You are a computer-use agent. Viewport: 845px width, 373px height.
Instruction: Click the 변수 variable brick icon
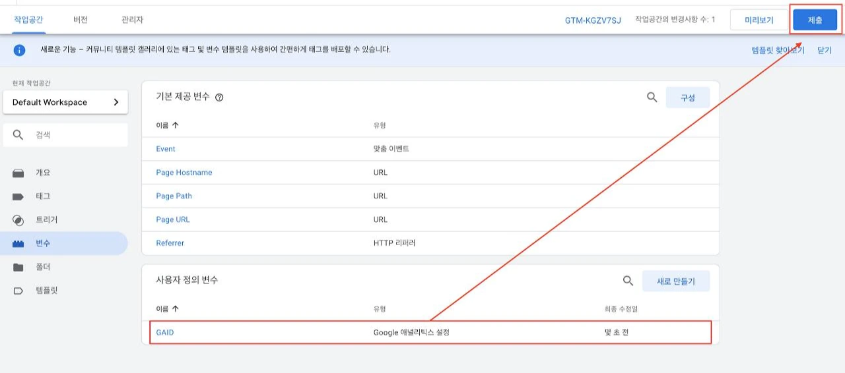point(18,244)
